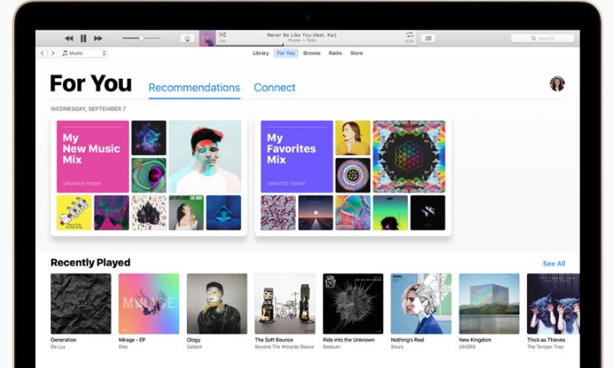The image size is (614, 368).
Task: Open the Radio tab
Action: pos(335,53)
